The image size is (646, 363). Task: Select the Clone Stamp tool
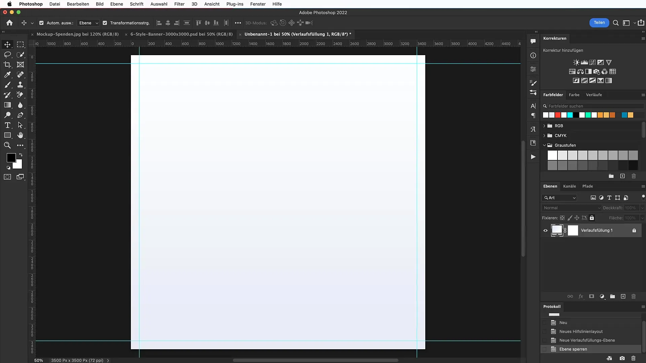tap(20, 85)
